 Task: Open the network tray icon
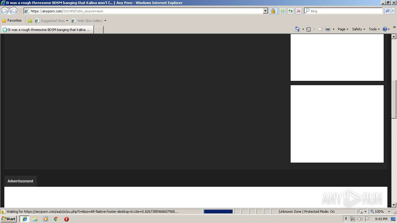353,219
